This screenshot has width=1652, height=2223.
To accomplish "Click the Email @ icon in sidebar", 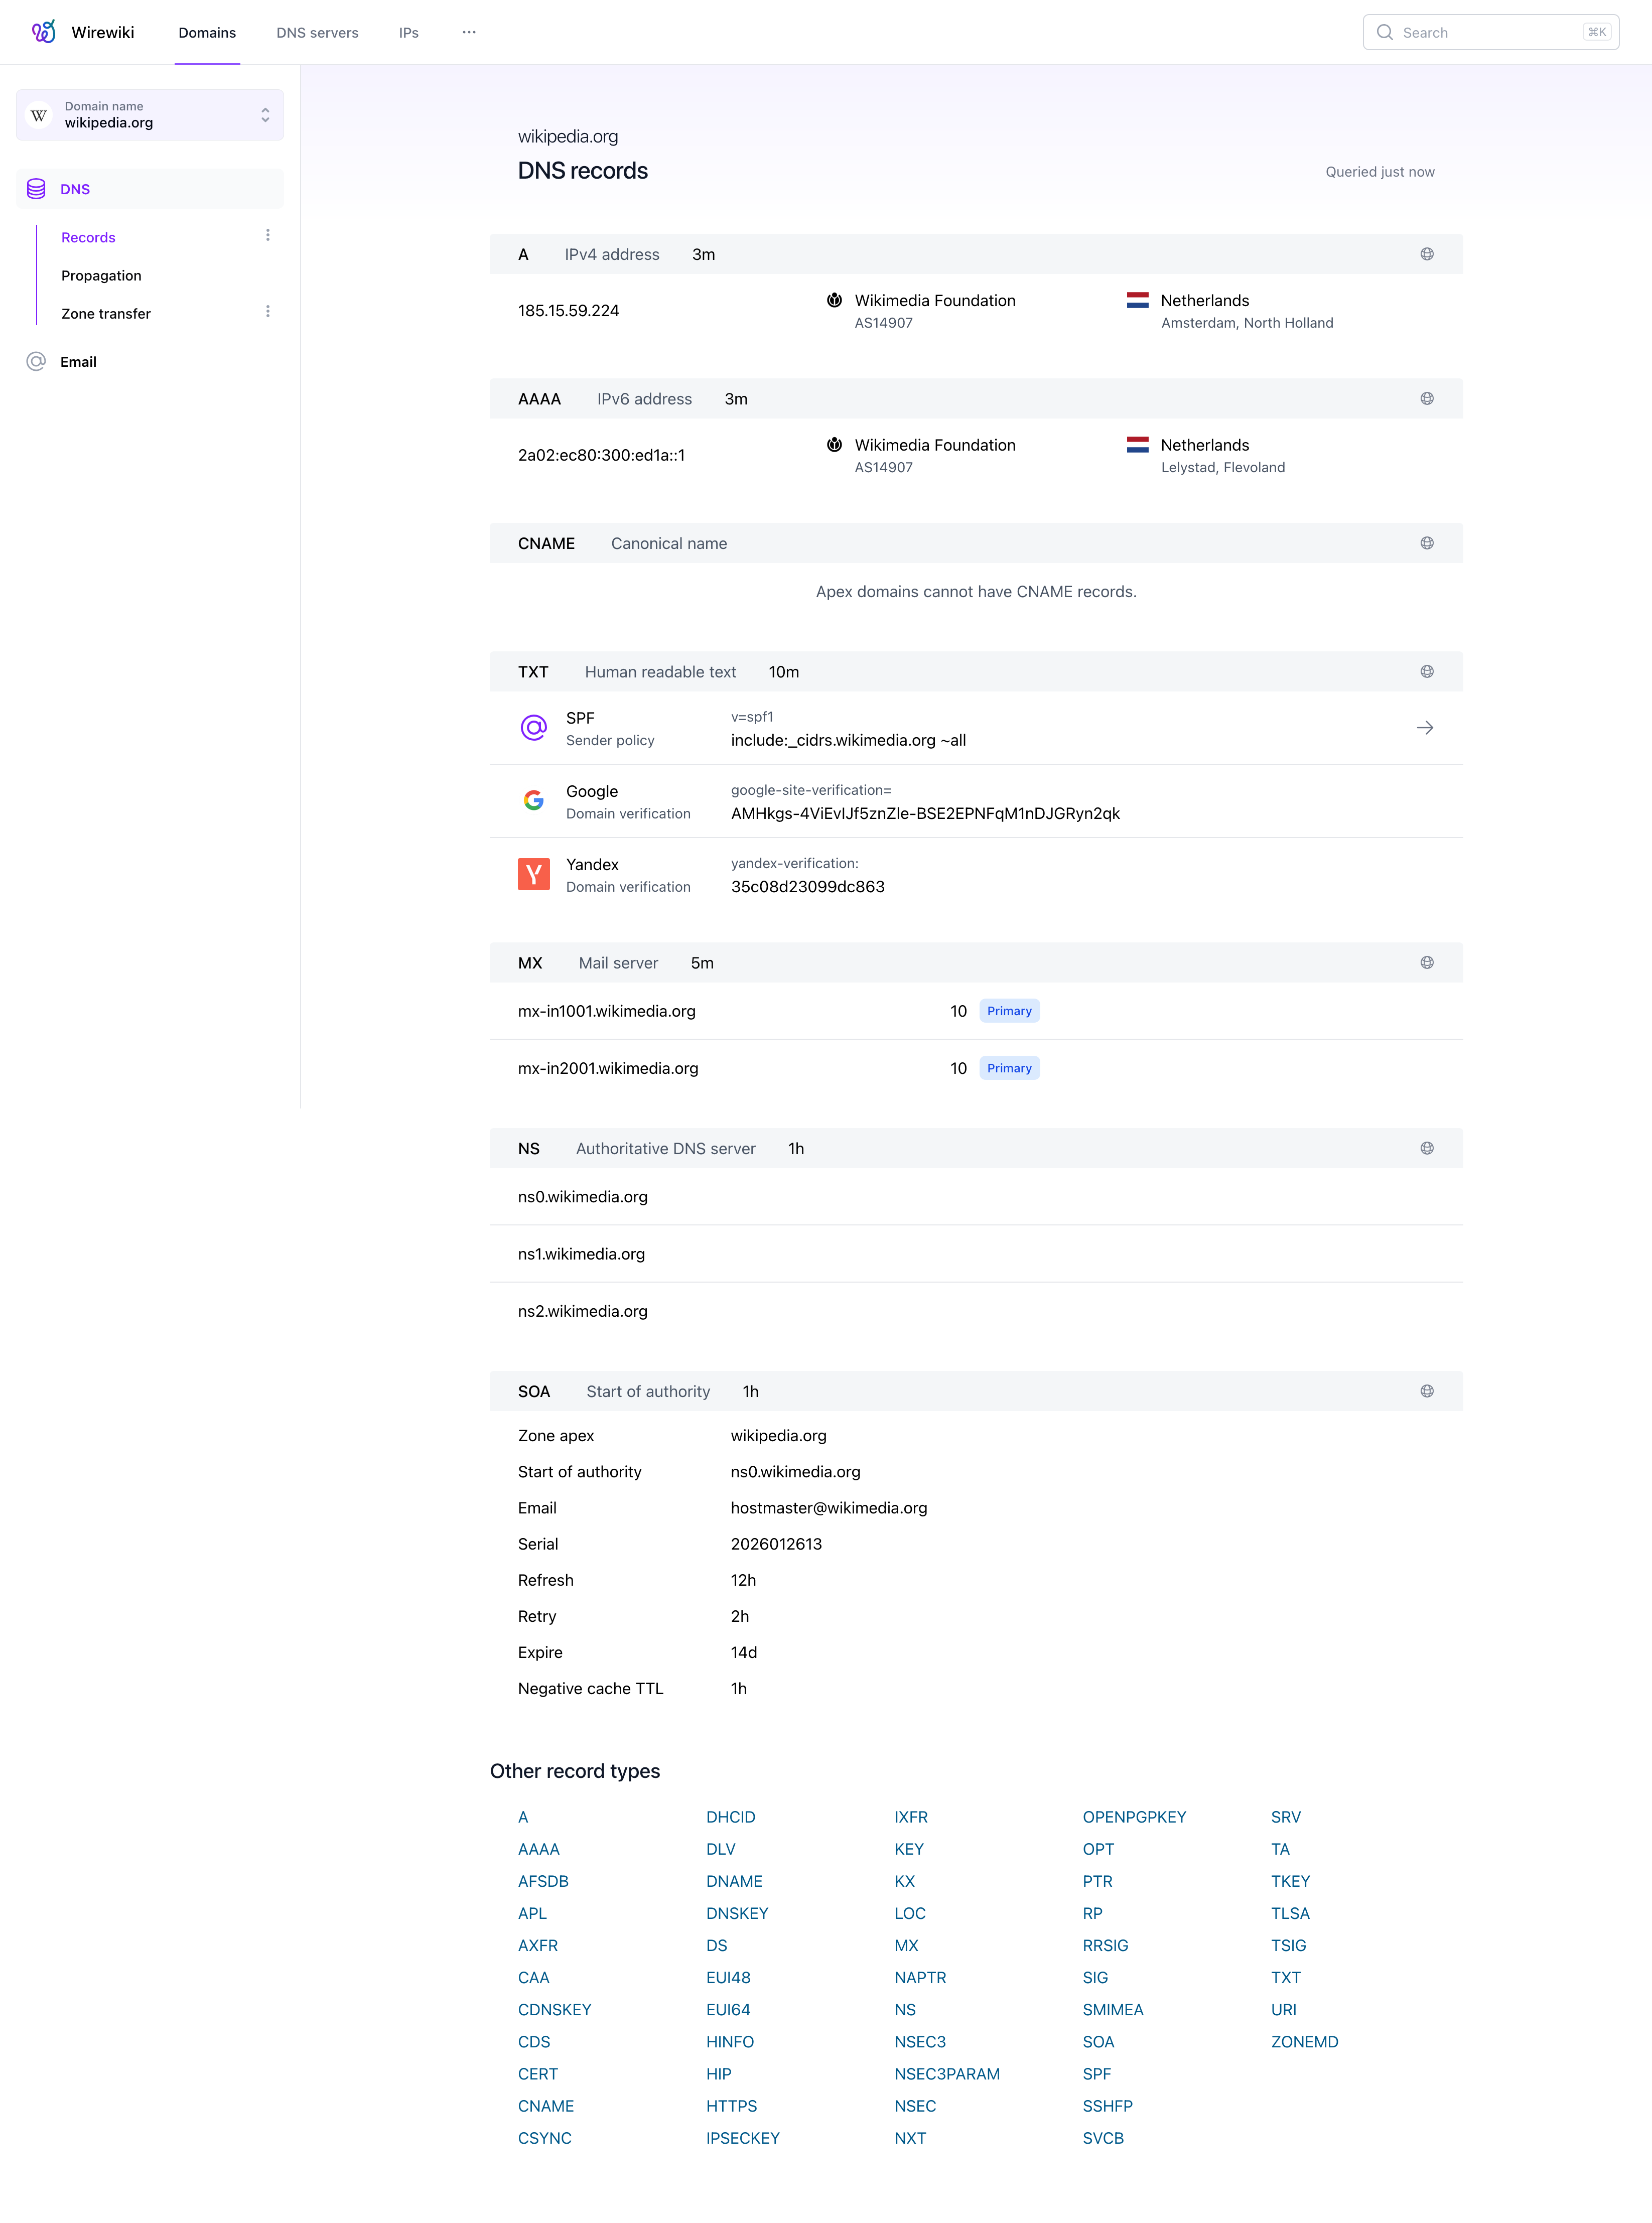I will tap(37, 362).
